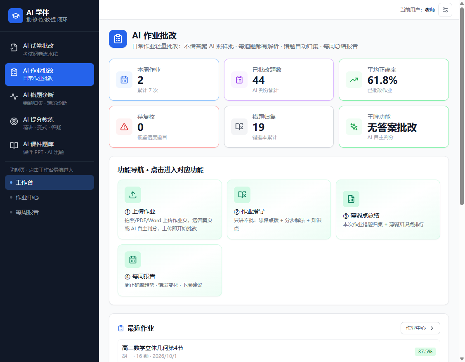Click the calendar icon in 每周报告 card
465x362 pixels.
click(x=133, y=260)
